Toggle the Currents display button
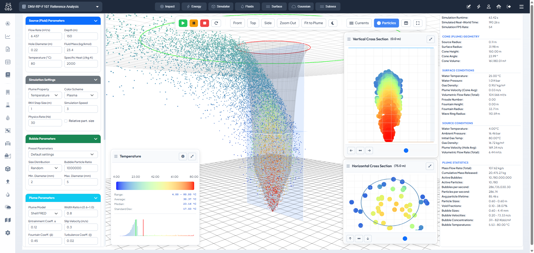Viewport: 534px width, 253px height. coord(359,23)
